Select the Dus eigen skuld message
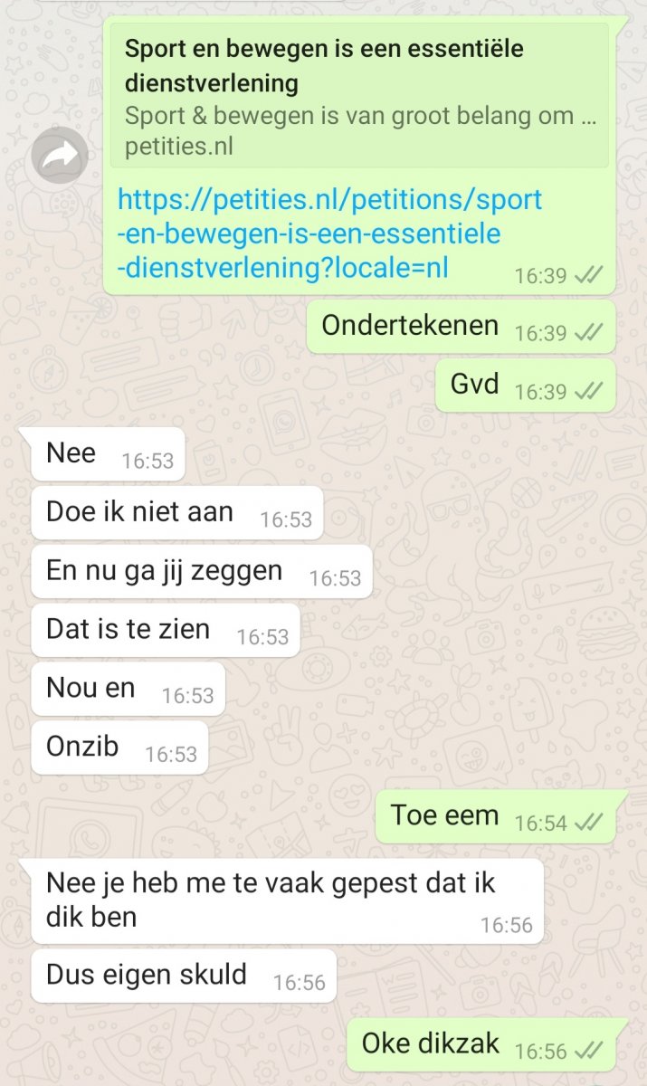Screen dimensions: 647x1086 184,976
